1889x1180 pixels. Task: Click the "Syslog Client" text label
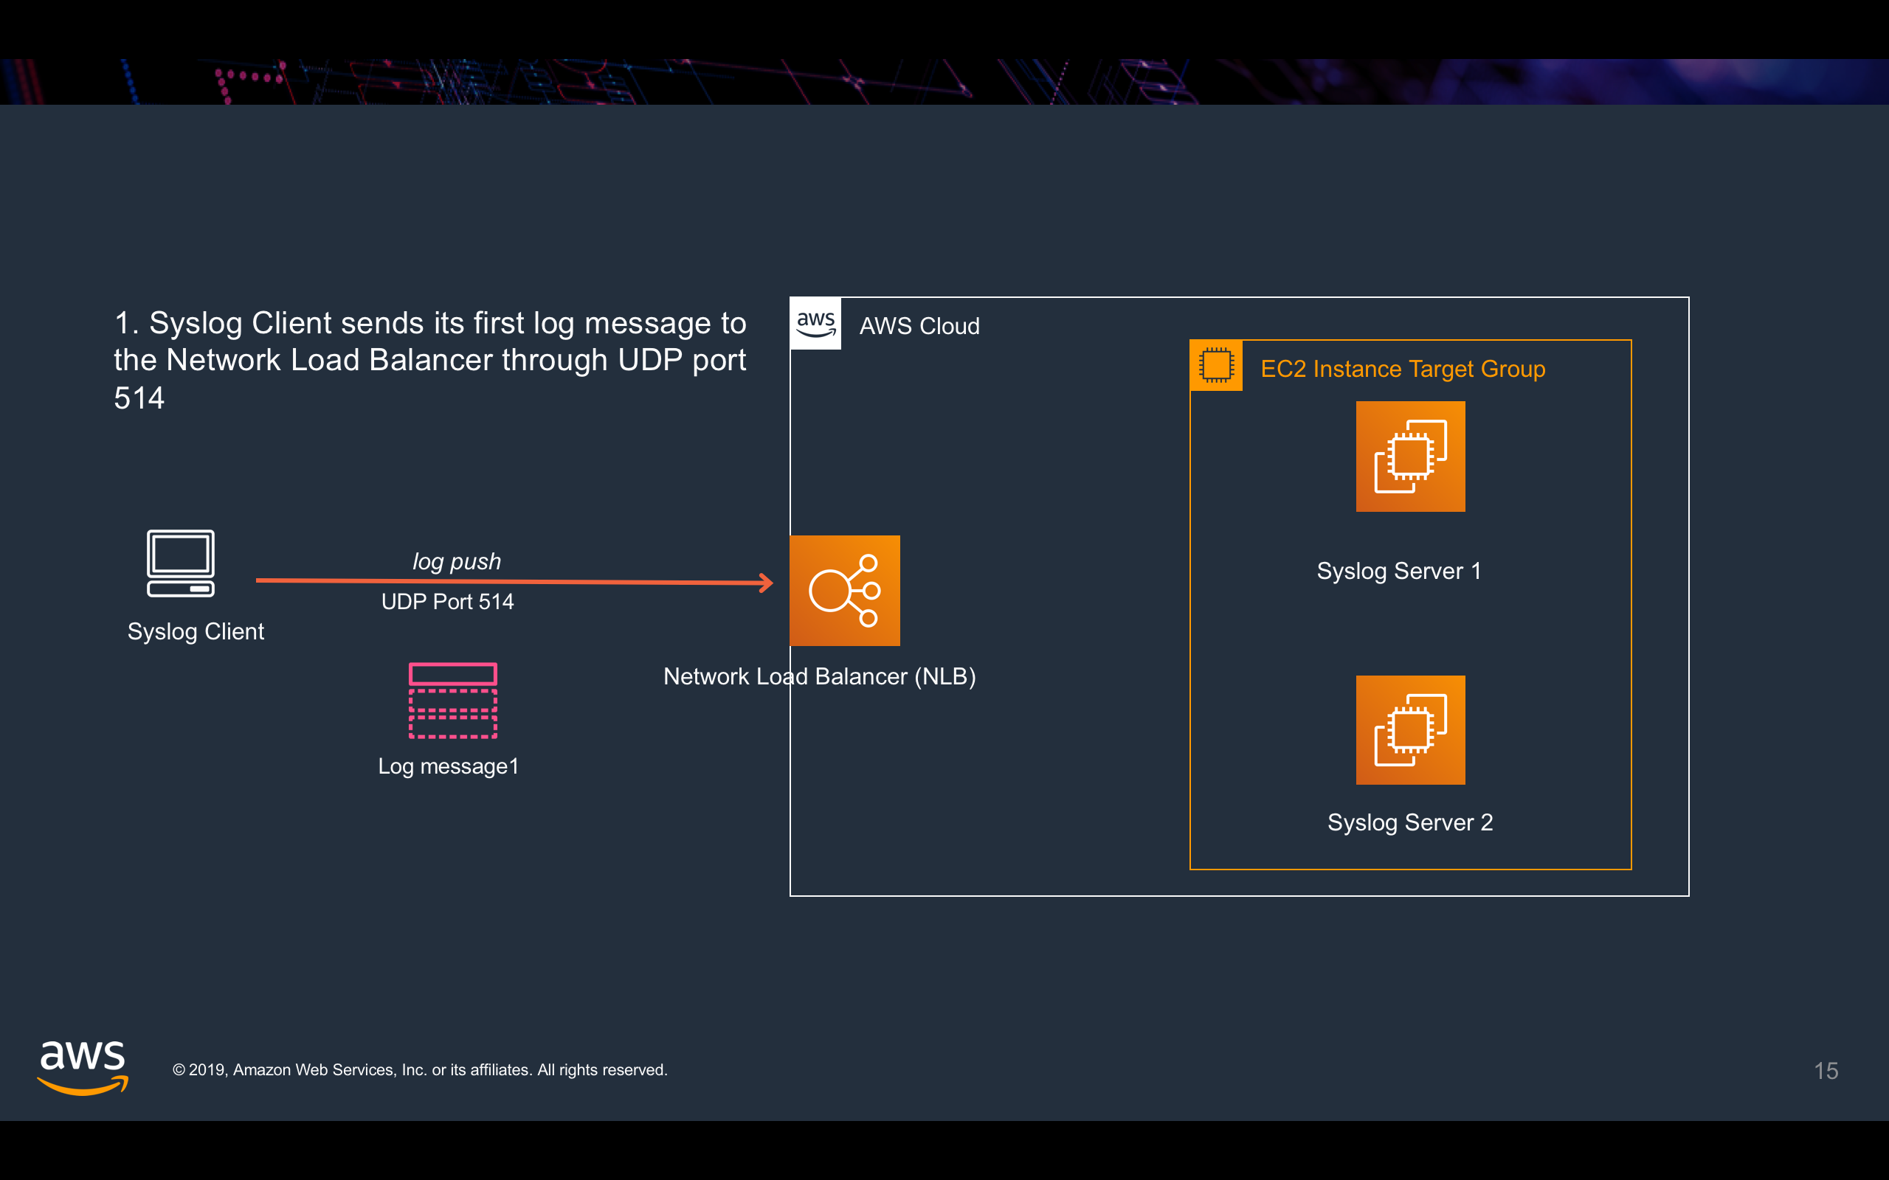coord(195,631)
